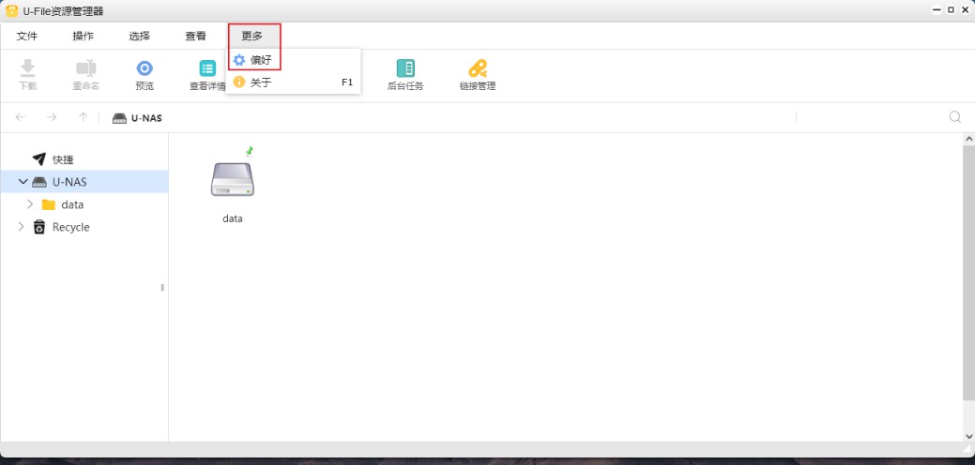Open the Select (选择) menu
975x465 pixels.
(x=140, y=36)
